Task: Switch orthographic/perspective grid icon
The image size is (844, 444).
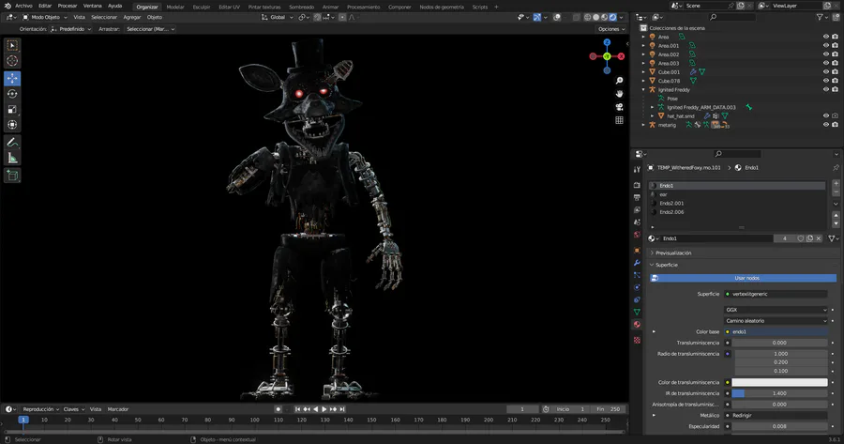Action: [x=619, y=119]
